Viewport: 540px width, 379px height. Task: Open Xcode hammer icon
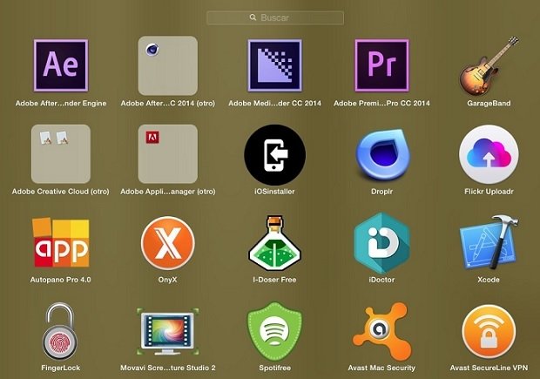pos(489,242)
